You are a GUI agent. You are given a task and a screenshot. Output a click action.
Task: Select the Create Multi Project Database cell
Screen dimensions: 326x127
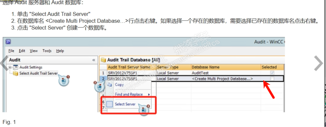tap(226, 79)
